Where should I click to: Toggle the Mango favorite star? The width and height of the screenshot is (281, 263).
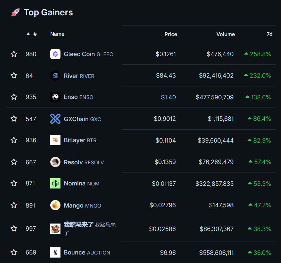tap(14, 205)
